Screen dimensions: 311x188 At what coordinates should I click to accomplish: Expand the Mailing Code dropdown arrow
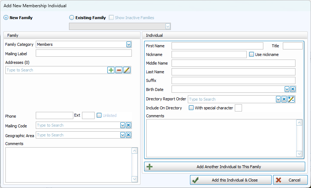point(123,125)
